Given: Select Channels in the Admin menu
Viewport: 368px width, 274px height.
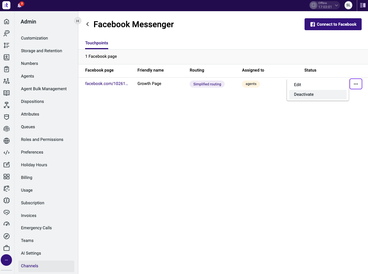Looking at the screenshot, I should point(46,266).
